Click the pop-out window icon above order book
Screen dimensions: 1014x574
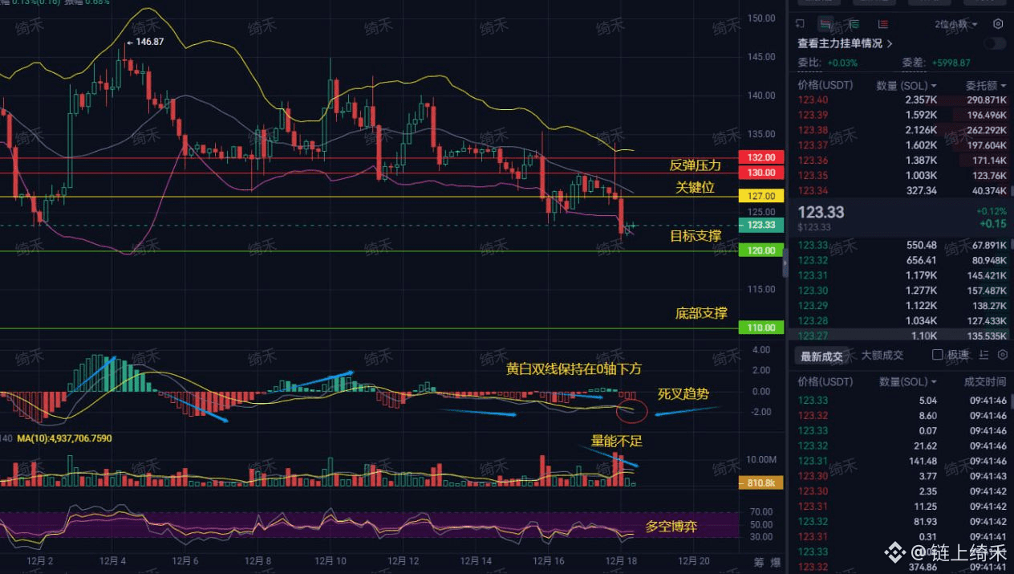coord(800,24)
